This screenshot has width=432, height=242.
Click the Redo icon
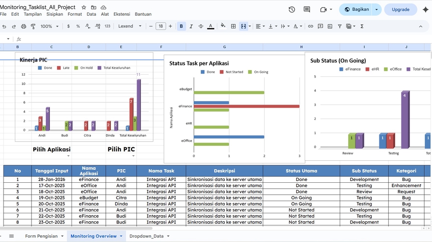pos(13,26)
